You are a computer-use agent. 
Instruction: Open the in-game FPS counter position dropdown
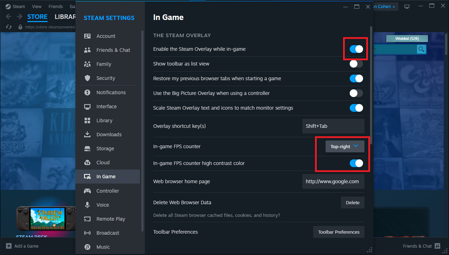click(x=344, y=146)
